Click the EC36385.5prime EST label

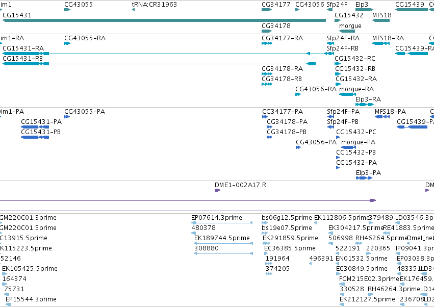[x=290, y=248]
